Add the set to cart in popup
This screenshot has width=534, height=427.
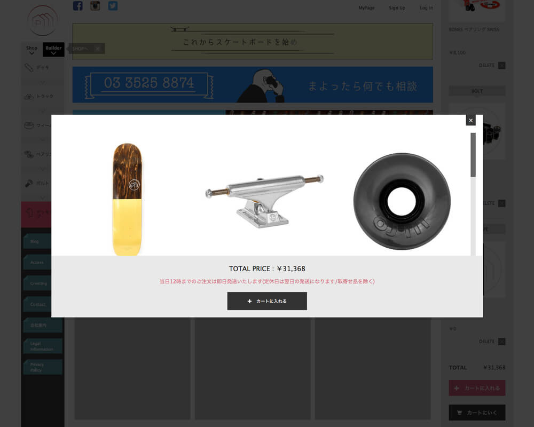coord(267,301)
